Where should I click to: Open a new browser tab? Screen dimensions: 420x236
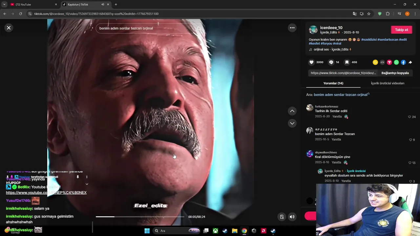pyautogui.click(x=116, y=5)
